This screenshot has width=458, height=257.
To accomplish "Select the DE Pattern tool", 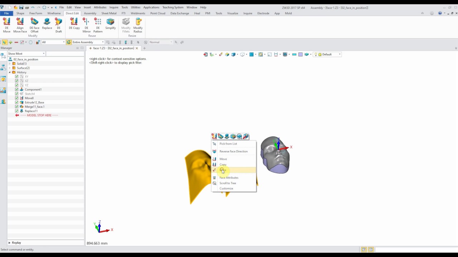I will tap(98, 25).
